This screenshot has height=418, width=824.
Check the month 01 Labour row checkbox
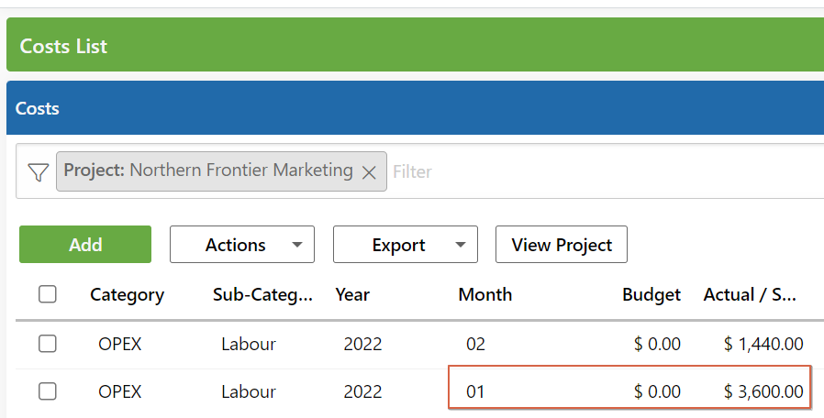coord(48,391)
